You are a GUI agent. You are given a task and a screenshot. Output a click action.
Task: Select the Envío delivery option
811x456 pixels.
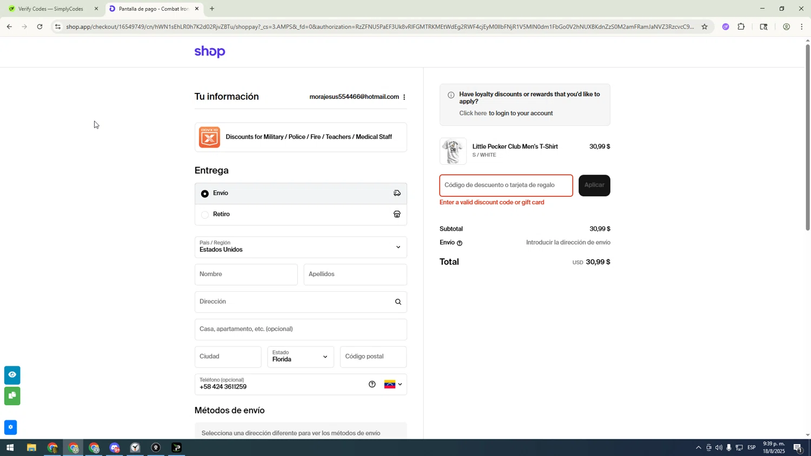coord(301,193)
